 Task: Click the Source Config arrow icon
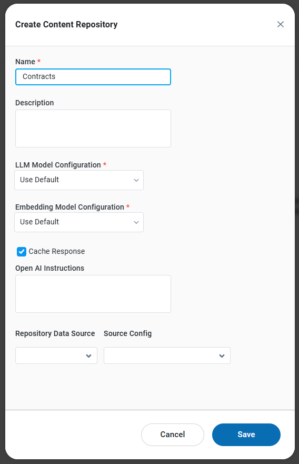click(x=222, y=356)
